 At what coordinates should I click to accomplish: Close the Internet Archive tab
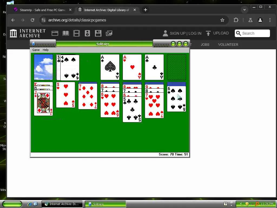pos(135,10)
